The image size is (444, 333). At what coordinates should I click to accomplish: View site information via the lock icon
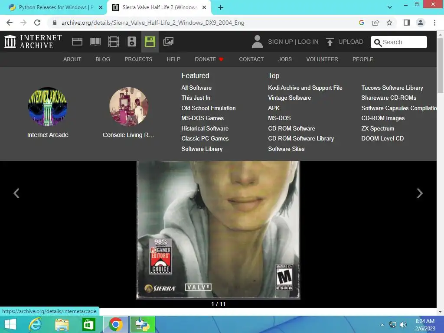55,23
